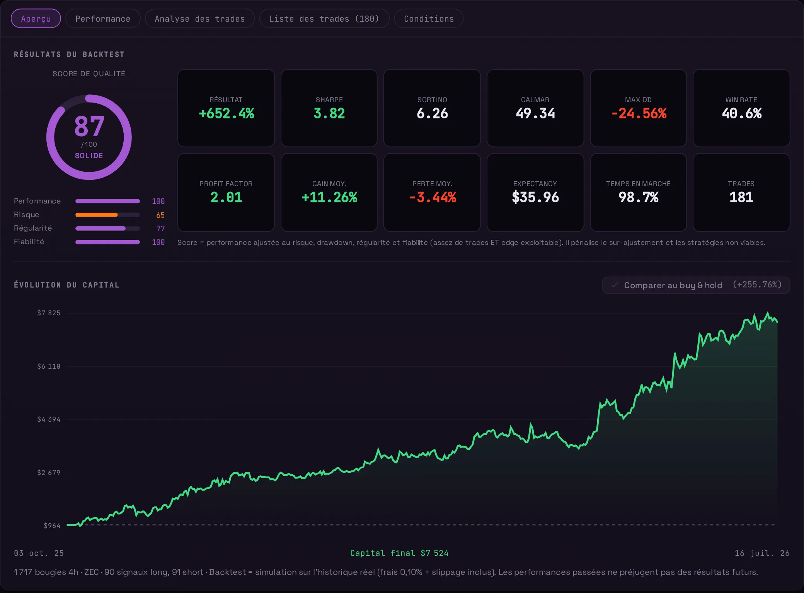Click the Régularité score bar
The width and height of the screenshot is (804, 593).
click(x=107, y=229)
